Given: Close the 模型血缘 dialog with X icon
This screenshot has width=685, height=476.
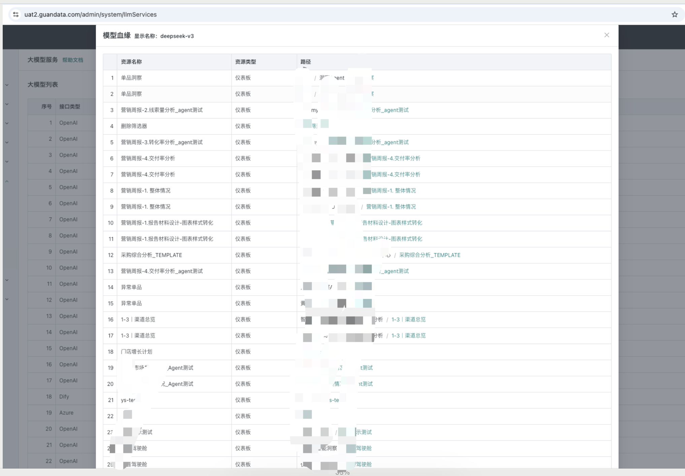Looking at the screenshot, I should click(x=607, y=35).
